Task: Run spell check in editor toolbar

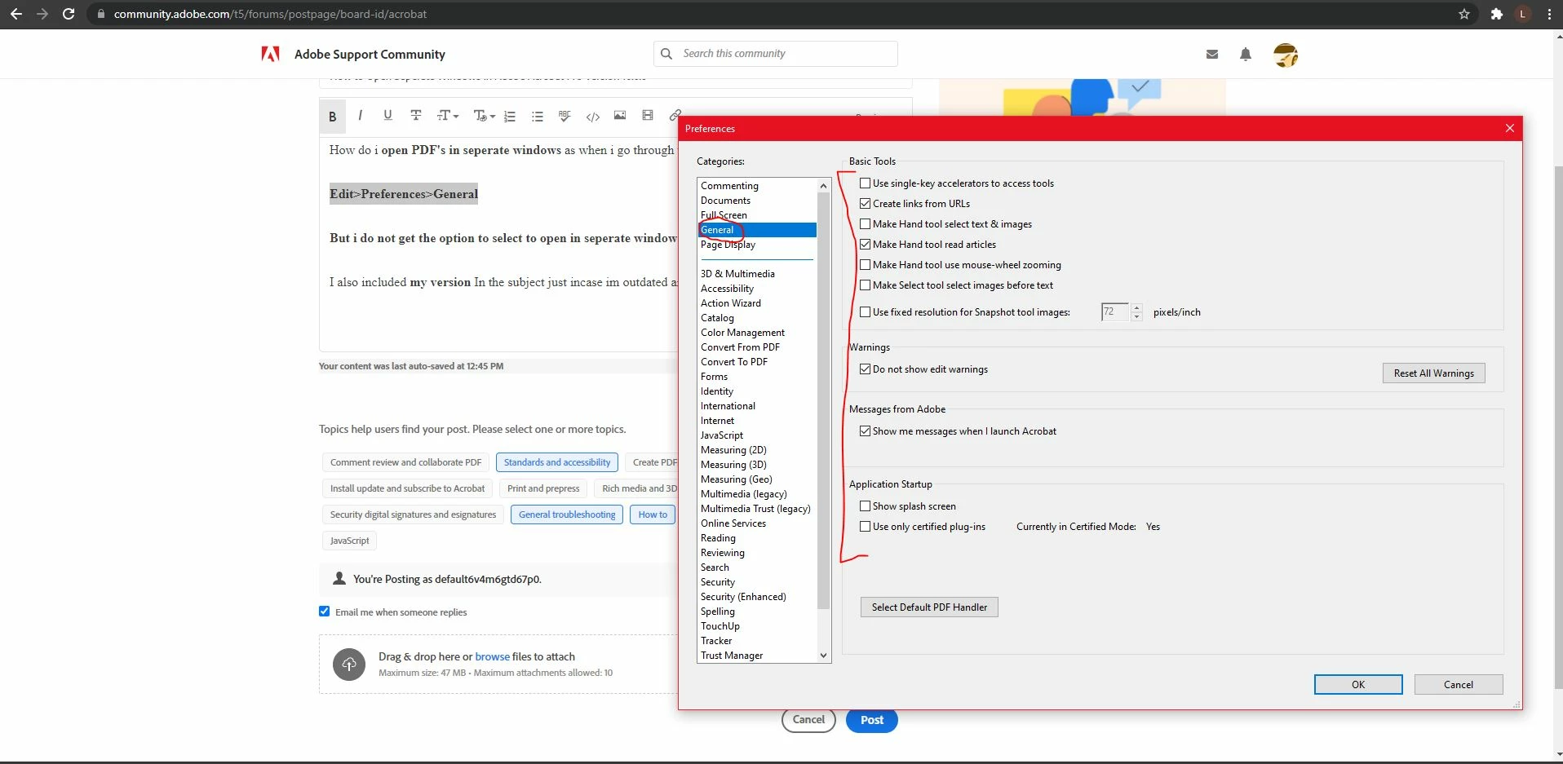Action: point(565,117)
